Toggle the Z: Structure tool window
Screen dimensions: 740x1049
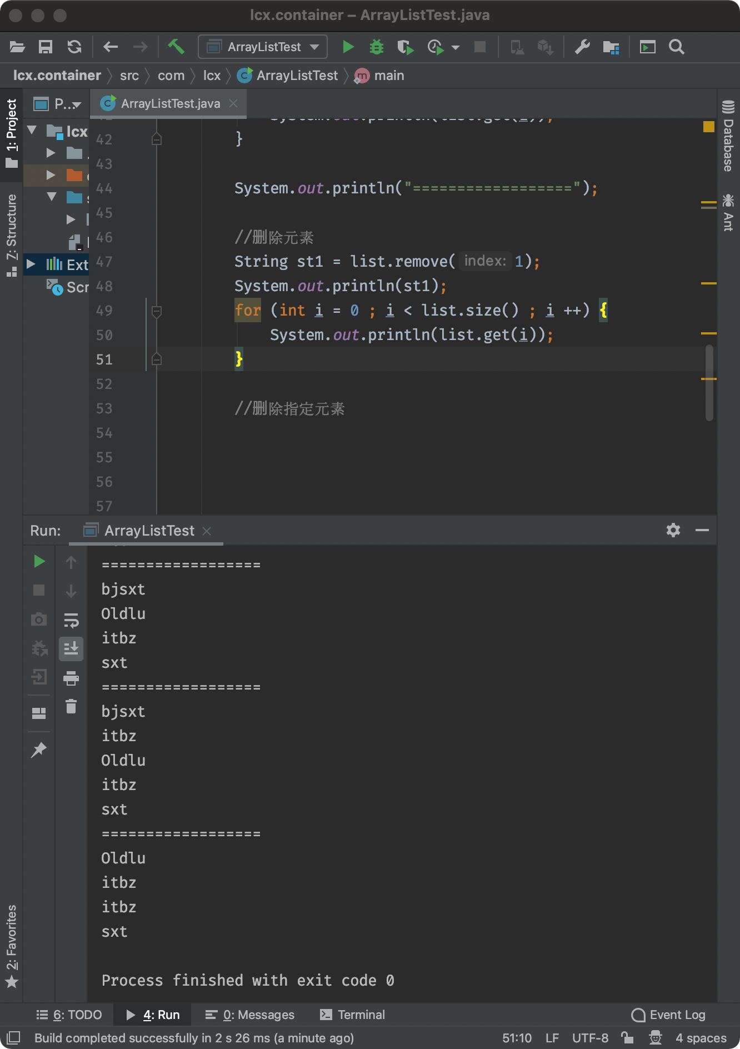[x=12, y=235]
